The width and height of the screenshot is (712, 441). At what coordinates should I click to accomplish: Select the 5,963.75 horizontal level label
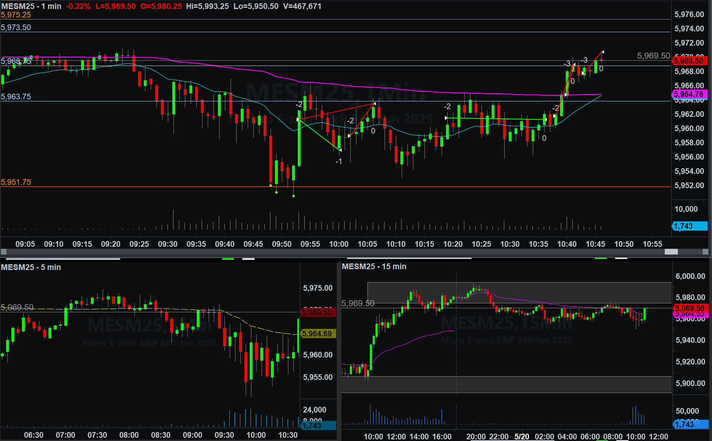coord(16,97)
